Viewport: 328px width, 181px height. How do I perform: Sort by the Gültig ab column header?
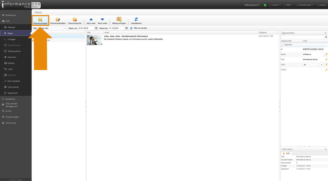268,33
